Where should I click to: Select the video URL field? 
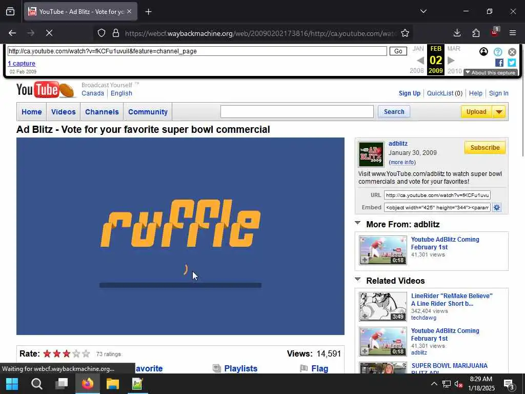[x=437, y=195]
